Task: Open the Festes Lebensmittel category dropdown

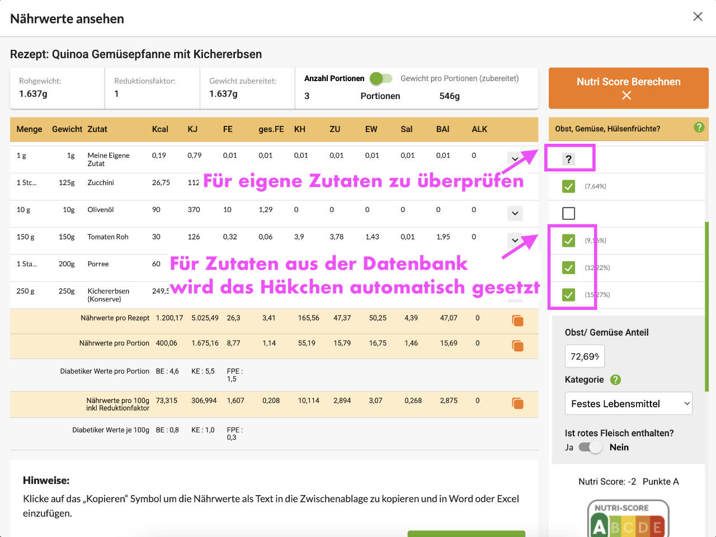Action: coord(629,403)
